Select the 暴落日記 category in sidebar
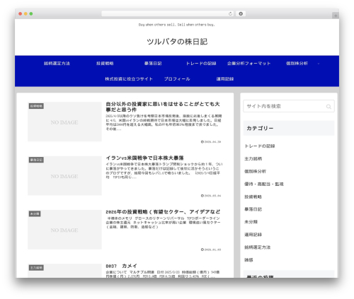 coord(253,209)
